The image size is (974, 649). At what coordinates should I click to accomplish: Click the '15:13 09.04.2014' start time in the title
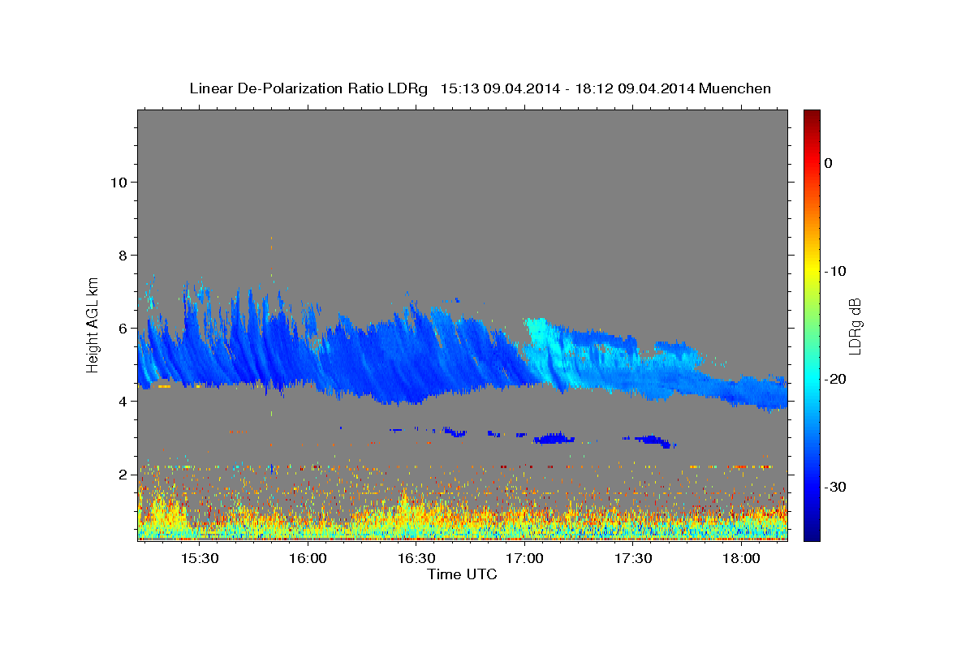pos(500,88)
